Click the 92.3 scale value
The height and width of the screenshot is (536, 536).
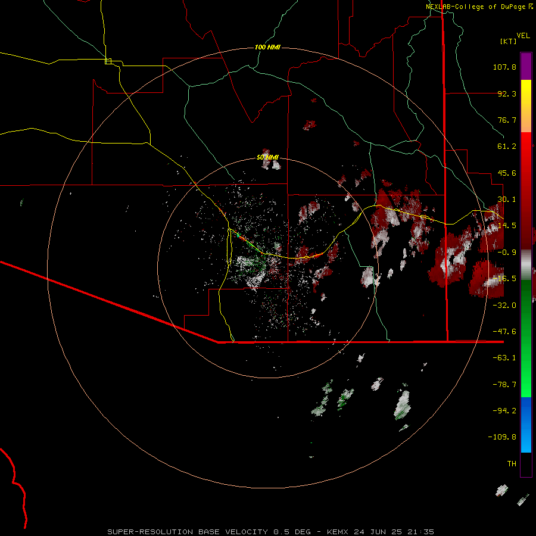pos(507,94)
